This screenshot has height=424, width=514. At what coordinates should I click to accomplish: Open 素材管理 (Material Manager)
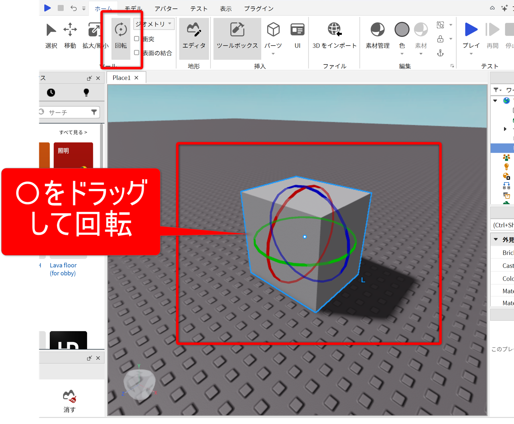tap(377, 35)
